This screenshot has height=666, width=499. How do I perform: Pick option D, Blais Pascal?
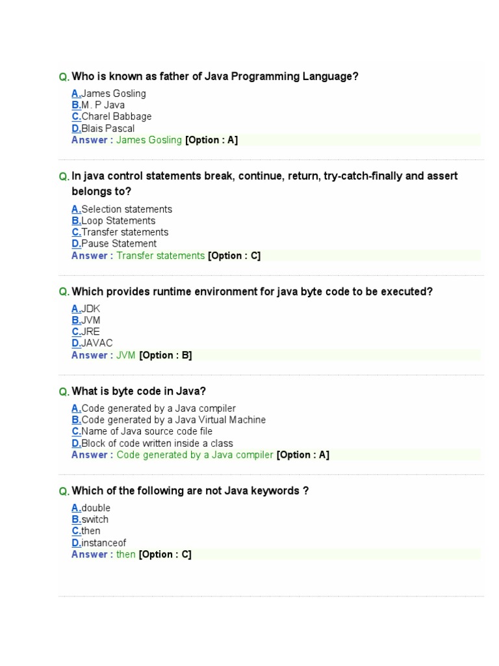tap(77, 129)
